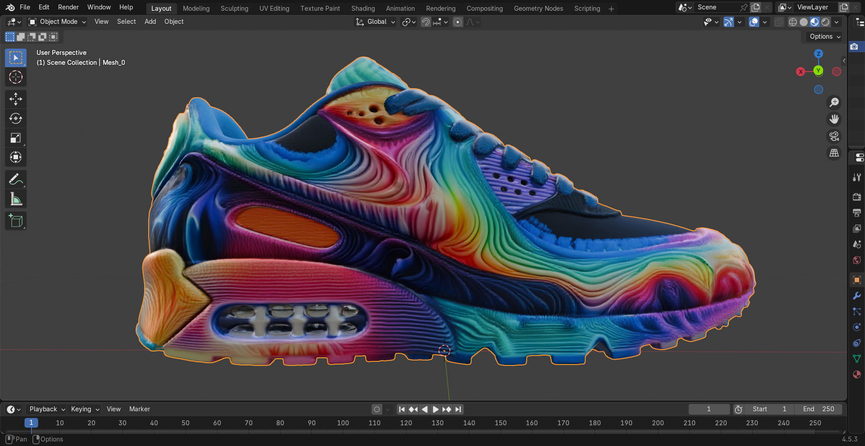Expand gizmo options dropdown
865x446 pixels.
(x=739, y=22)
